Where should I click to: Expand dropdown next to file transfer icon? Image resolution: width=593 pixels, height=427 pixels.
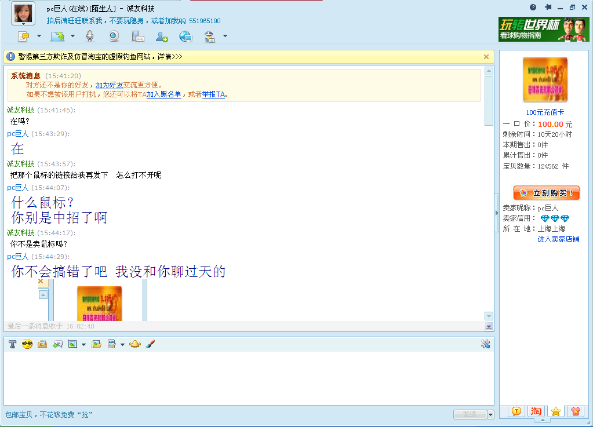click(73, 37)
